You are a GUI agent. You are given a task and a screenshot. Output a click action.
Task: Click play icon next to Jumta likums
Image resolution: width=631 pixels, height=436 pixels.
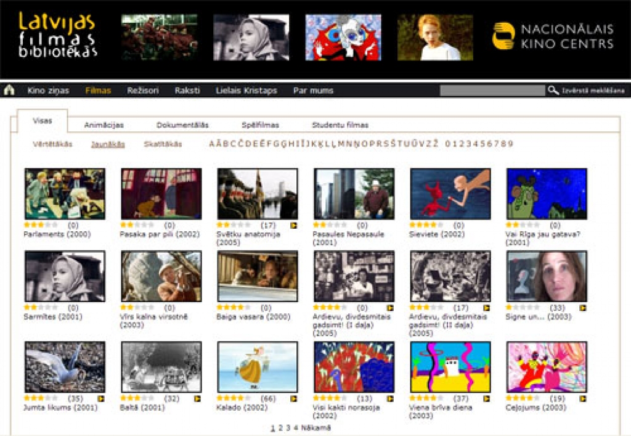pos(101,399)
